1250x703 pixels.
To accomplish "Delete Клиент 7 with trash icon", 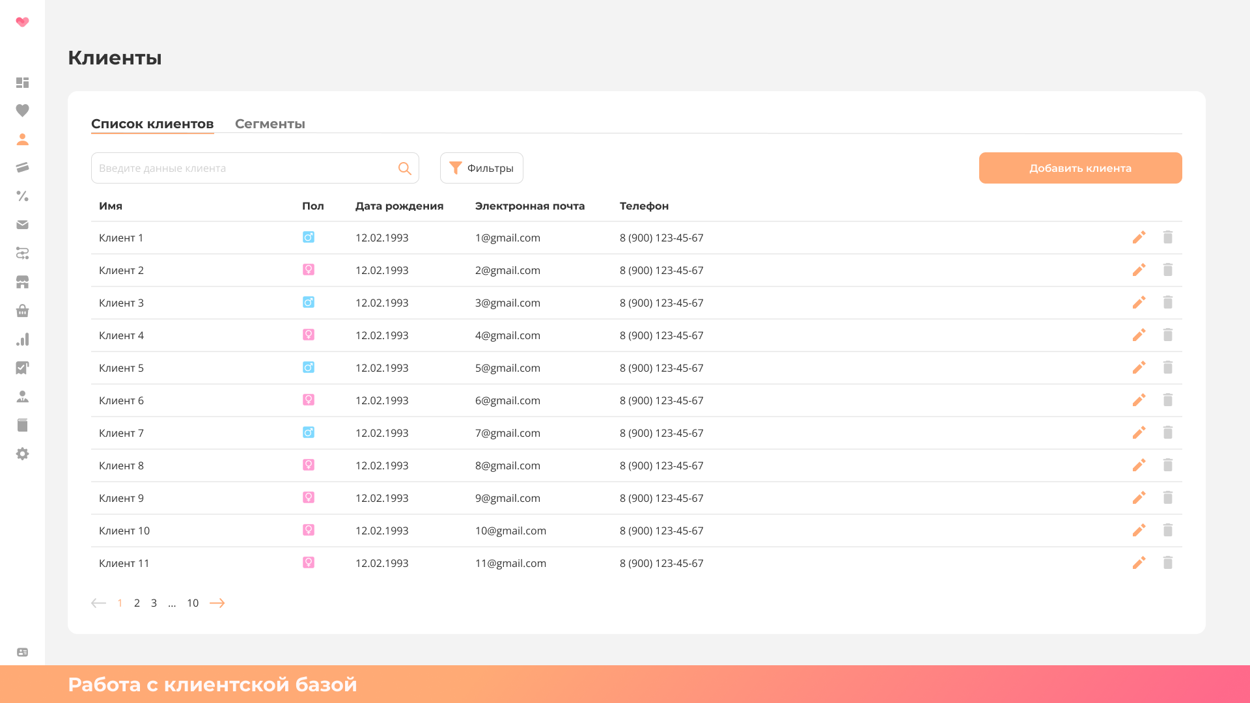I will [x=1167, y=433].
